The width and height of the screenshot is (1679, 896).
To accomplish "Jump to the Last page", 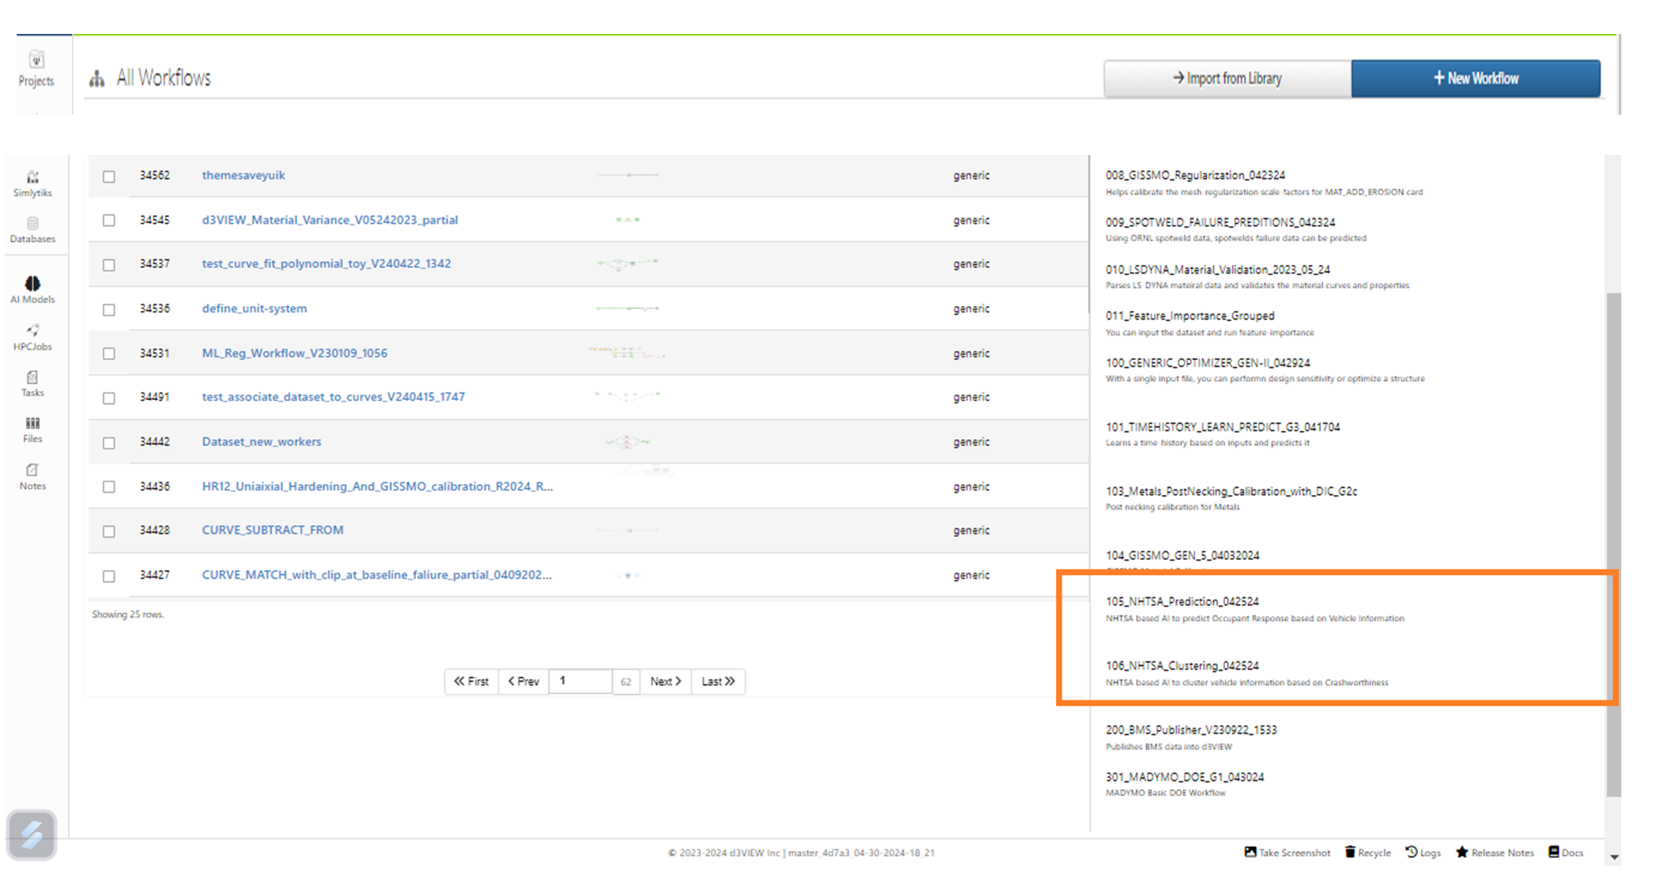I will (x=717, y=681).
